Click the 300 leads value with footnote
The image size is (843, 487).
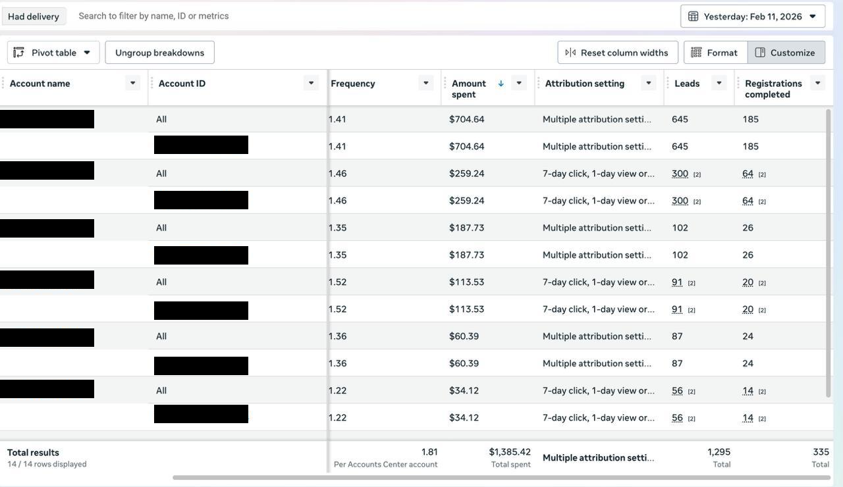(680, 174)
